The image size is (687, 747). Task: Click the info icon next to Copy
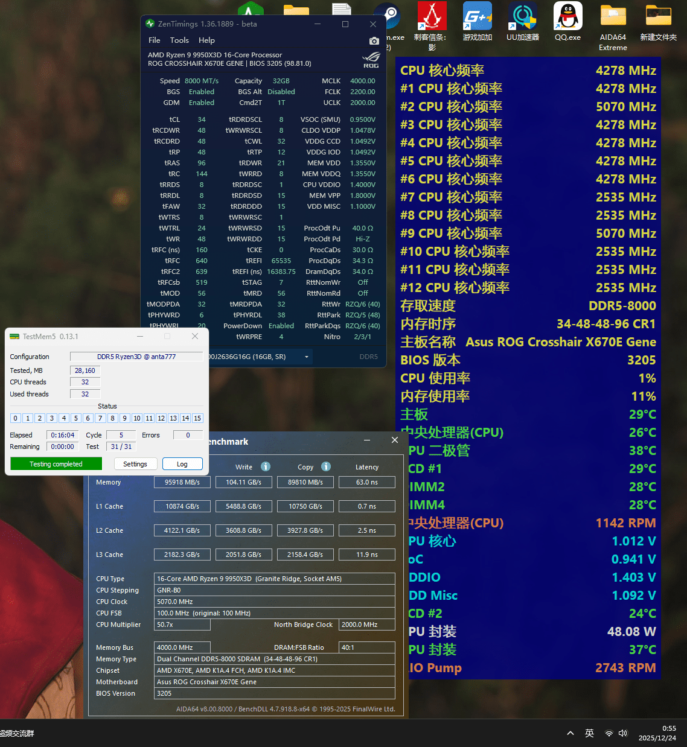coord(326,466)
